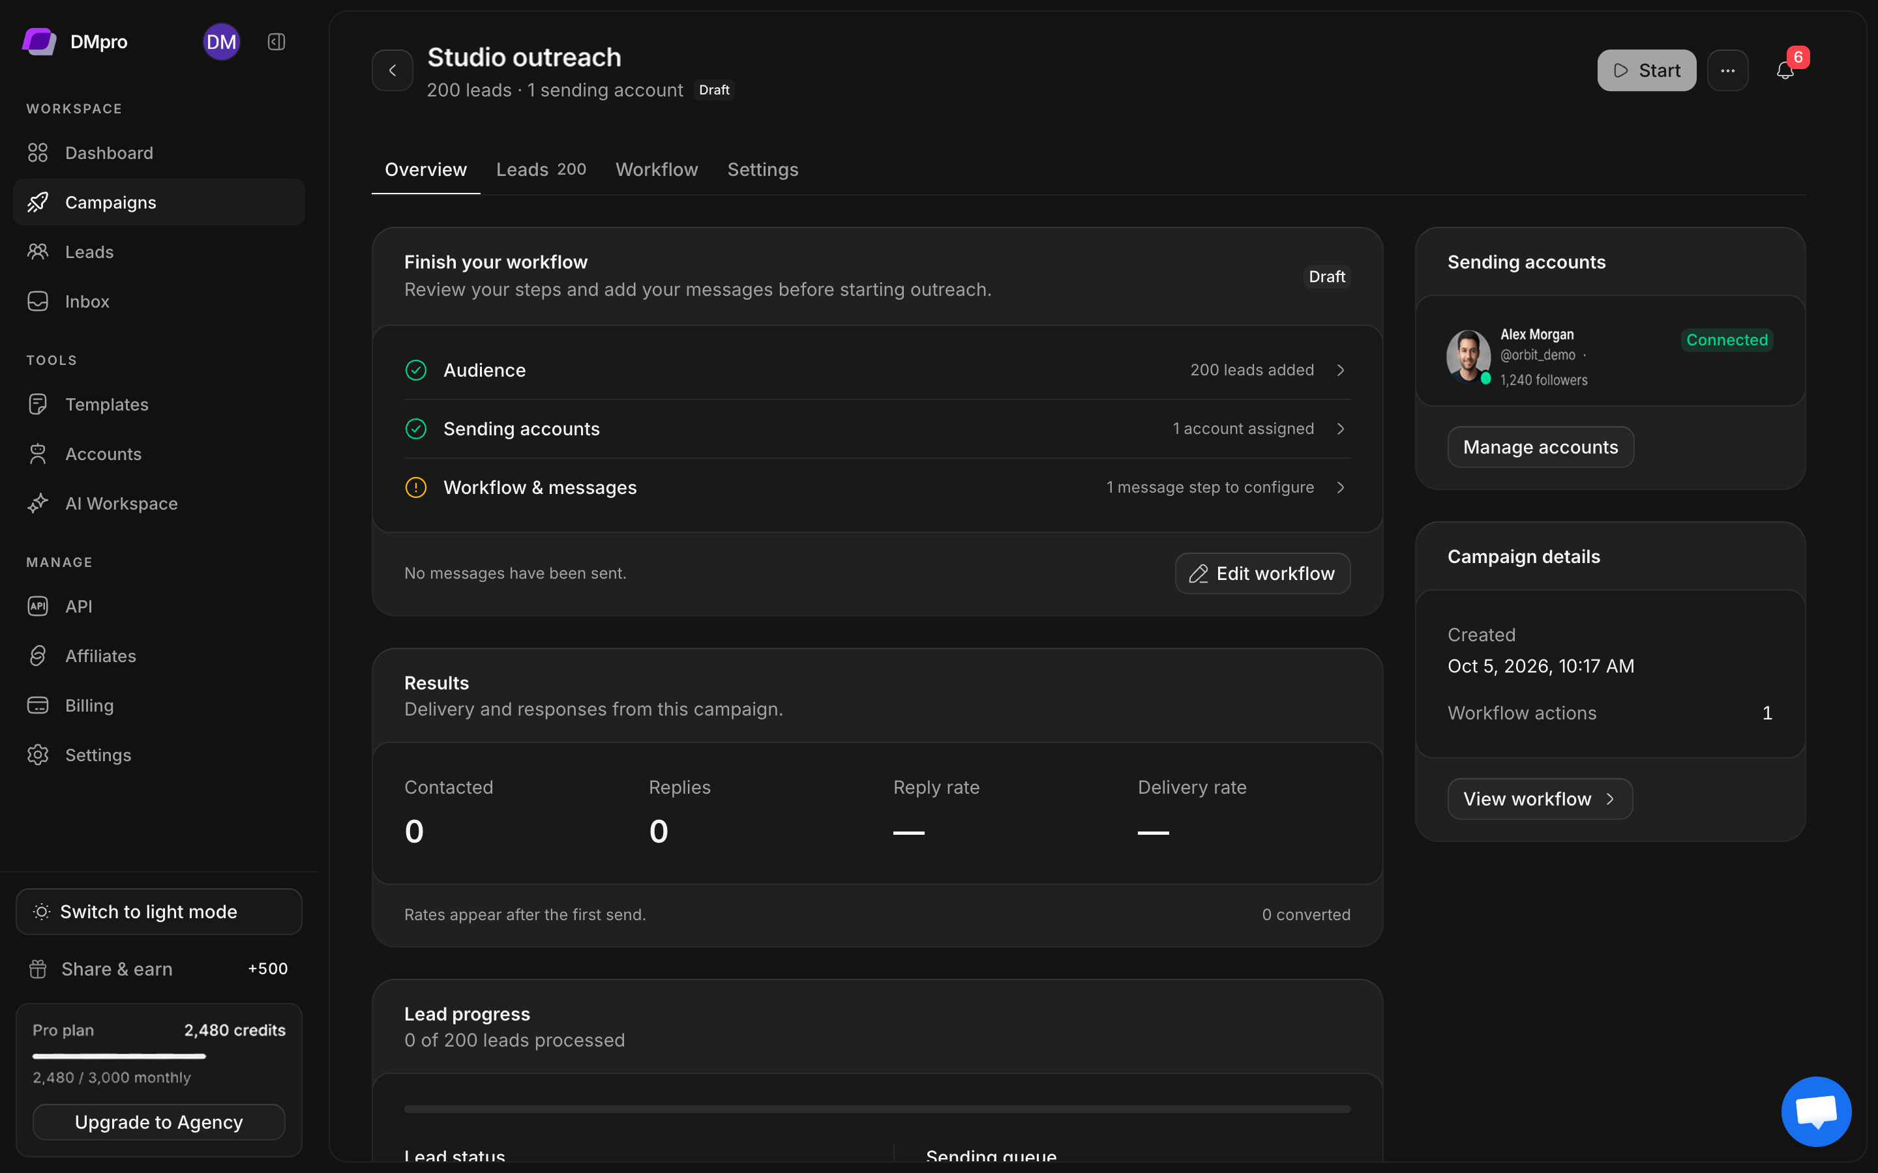Select the Overview tab
Viewport: 1878px width, 1173px height.
pos(425,169)
